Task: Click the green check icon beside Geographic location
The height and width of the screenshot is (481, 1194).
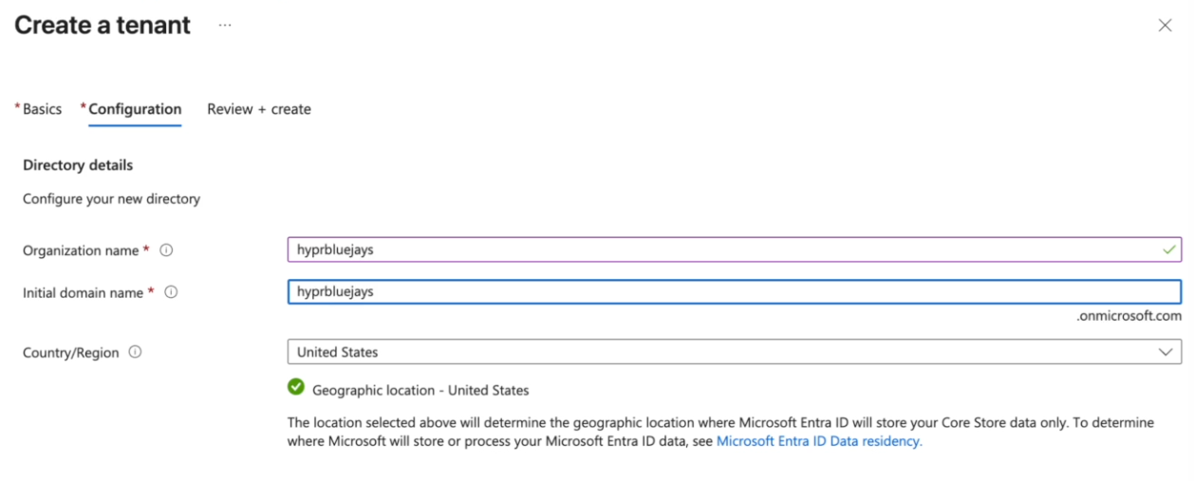Action: tap(296, 387)
